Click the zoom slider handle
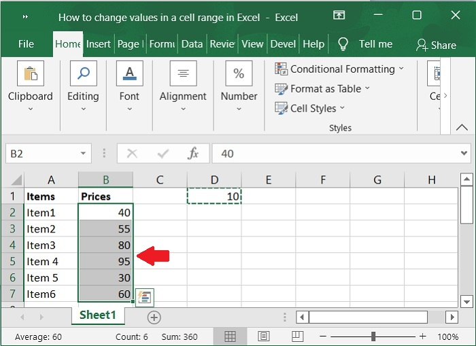 click(x=373, y=336)
